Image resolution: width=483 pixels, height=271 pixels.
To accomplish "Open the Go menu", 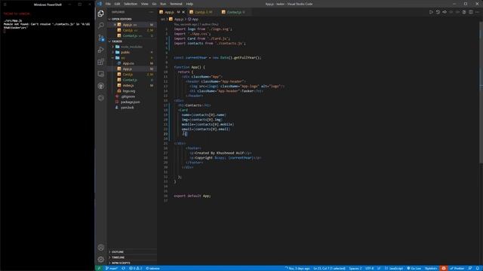I will [x=154, y=4].
